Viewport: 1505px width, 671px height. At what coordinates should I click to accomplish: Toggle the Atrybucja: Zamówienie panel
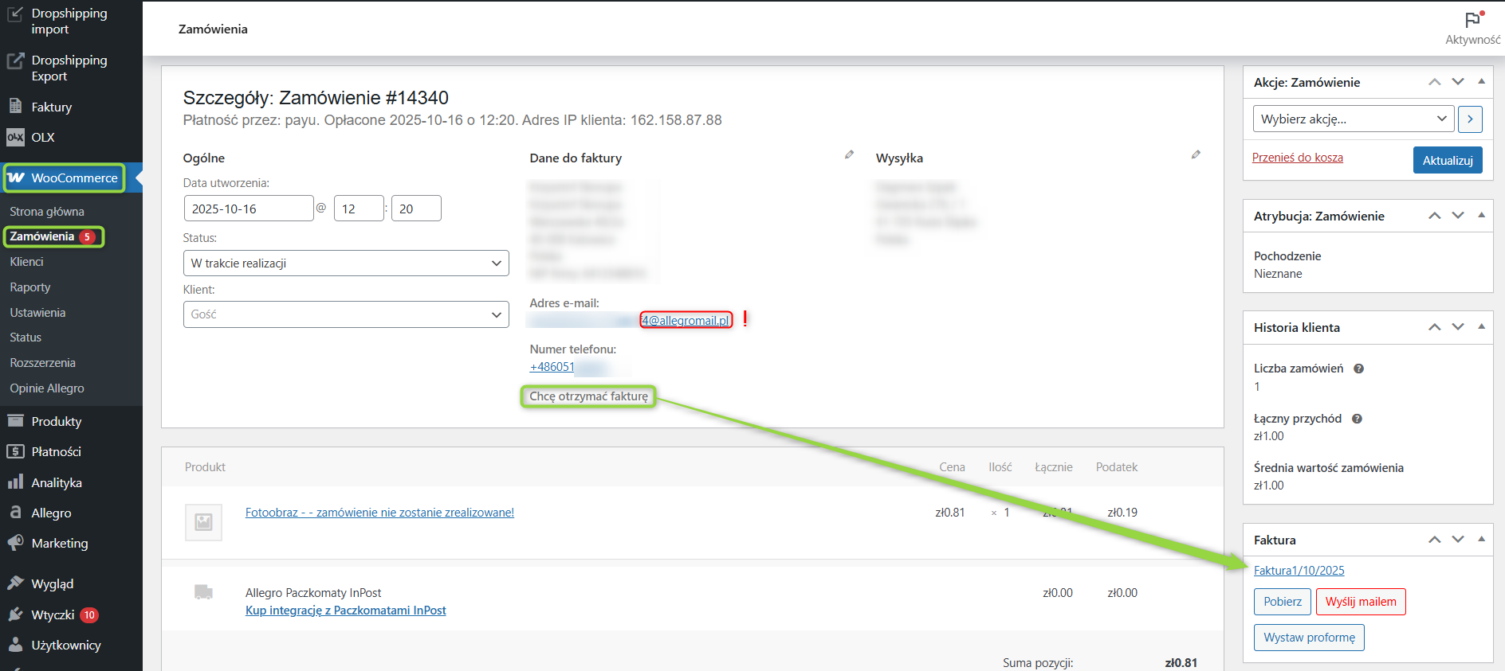tap(1481, 215)
